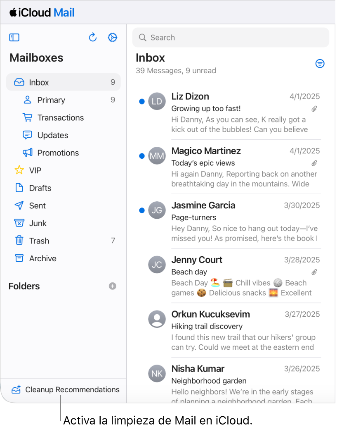The image size is (337, 432).
Task: Click the Trash can icon
Action: [19, 240]
